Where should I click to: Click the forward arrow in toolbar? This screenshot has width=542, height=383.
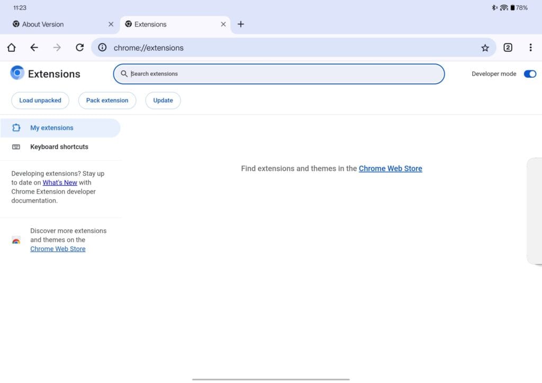[57, 47]
